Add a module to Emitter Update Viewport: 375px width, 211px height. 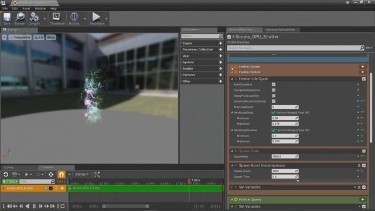363,72
